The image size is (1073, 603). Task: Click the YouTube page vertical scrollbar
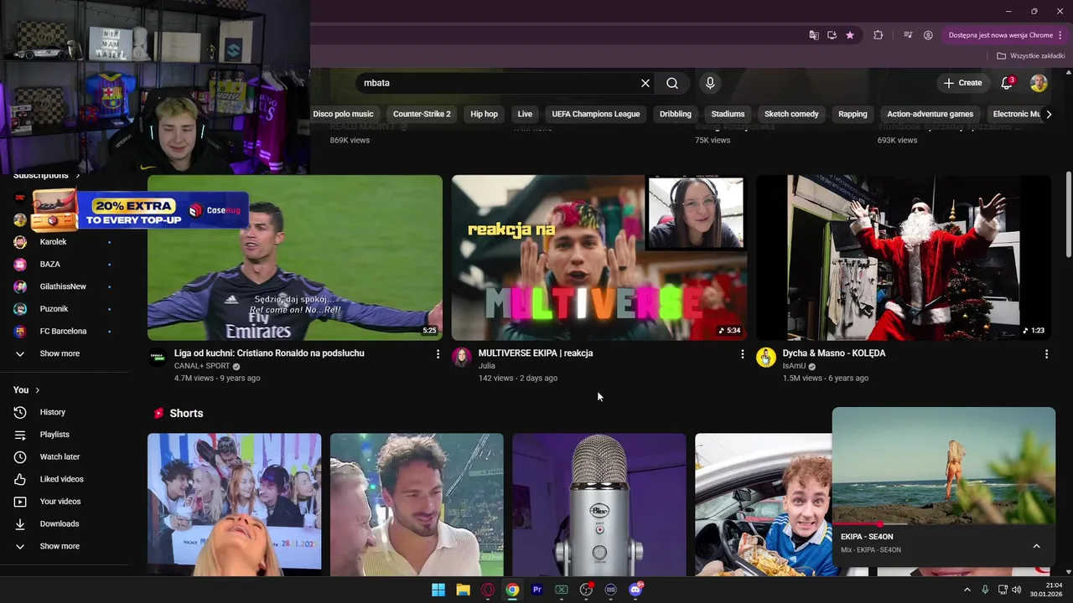(1068, 215)
